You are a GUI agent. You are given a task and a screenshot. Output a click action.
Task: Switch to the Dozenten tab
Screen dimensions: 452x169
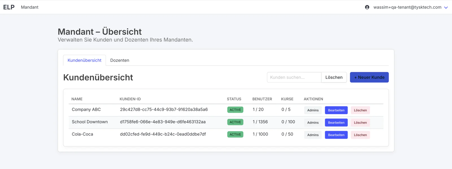120,60
